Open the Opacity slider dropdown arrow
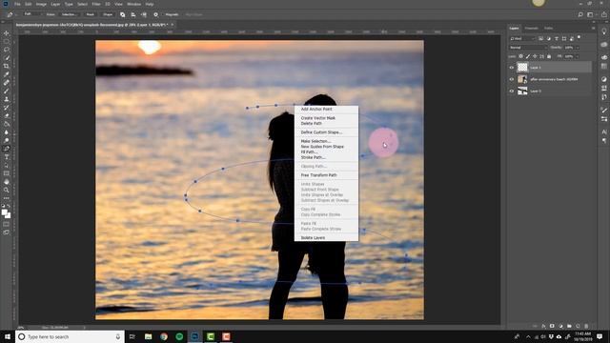Image resolution: width=610 pixels, height=343 pixels. click(x=578, y=48)
